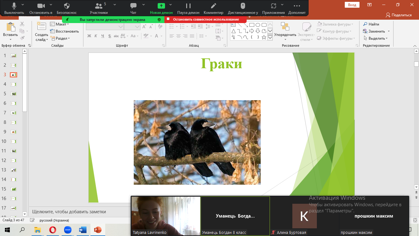The width and height of the screenshot is (419, 236).
Task: Open the Безопасность shield icon
Action: (67, 8)
